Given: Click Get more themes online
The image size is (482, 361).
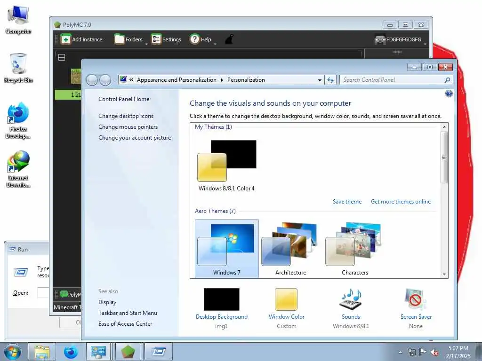Looking at the screenshot, I should coord(401,202).
